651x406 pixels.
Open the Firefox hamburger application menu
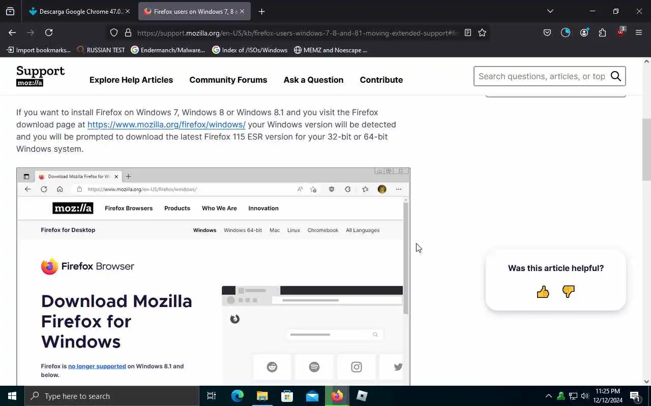pos(639,32)
